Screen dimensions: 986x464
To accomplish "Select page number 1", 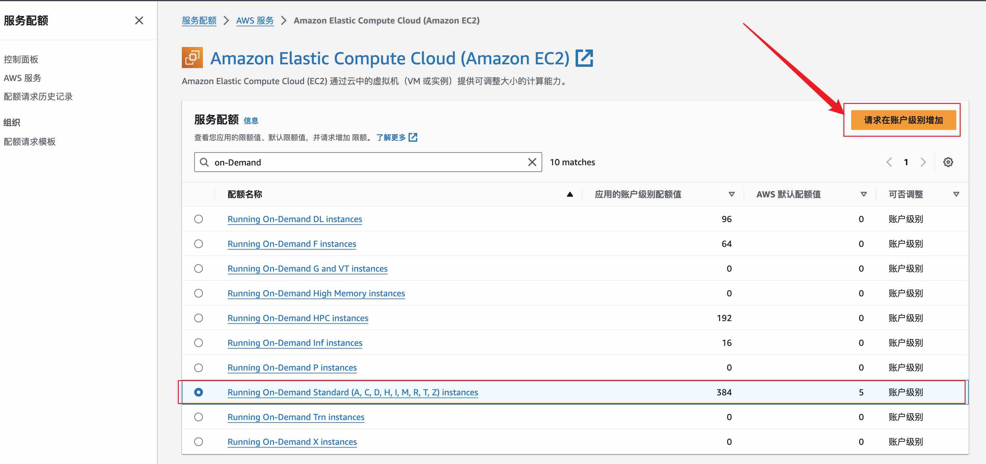I will pyautogui.click(x=906, y=162).
